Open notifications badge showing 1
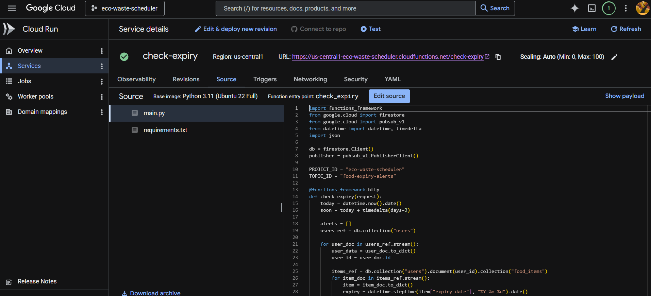The height and width of the screenshot is (296, 651). coord(609,8)
